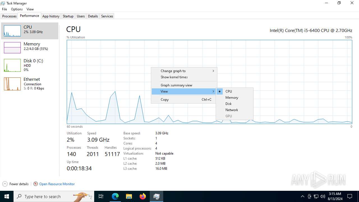
Task: Open the Options menu
Action: click(x=17, y=9)
